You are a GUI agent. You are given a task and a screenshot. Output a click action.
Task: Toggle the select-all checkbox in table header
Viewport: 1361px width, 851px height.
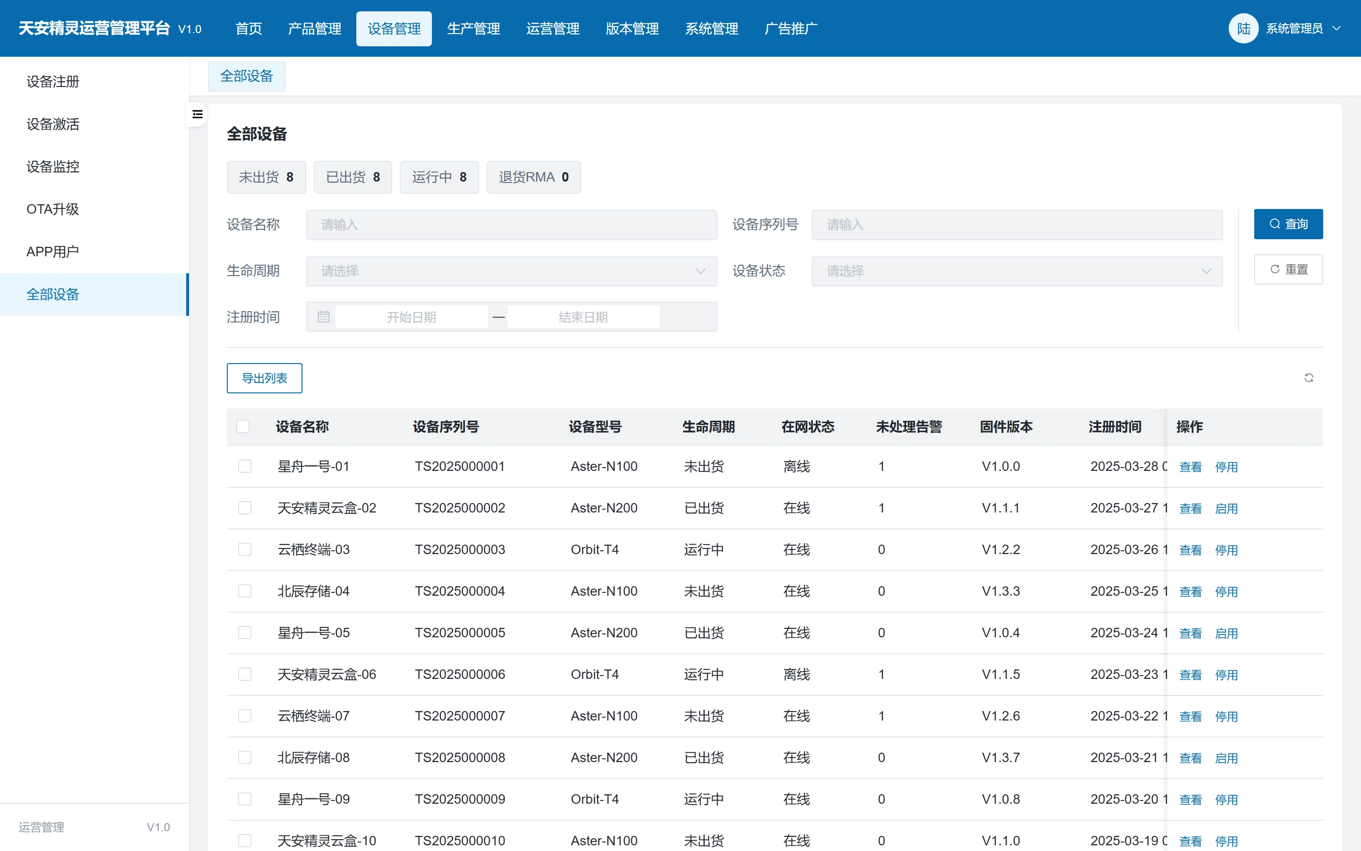click(243, 426)
